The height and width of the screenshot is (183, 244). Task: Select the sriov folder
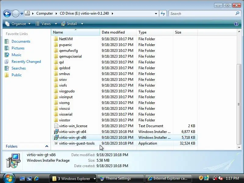[x=63, y=80]
